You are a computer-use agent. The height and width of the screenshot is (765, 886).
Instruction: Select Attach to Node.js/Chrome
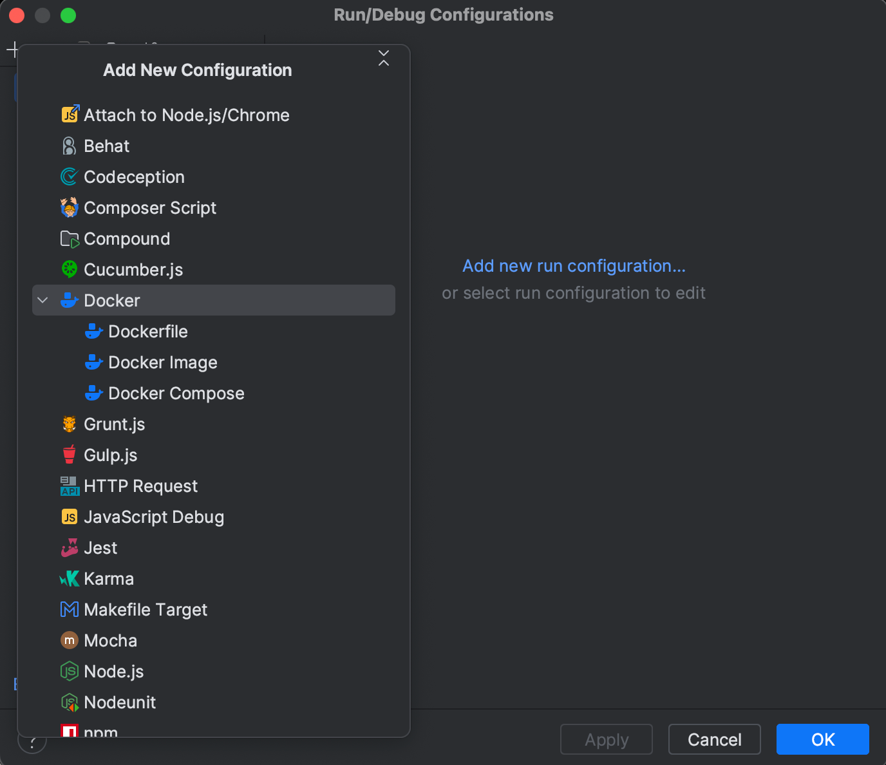[x=186, y=115]
